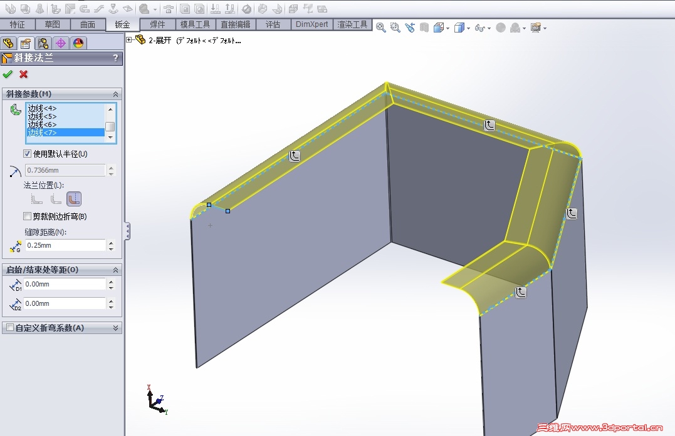Open the FeatureManager design tree tab
The image size is (675, 436).
pyautogui.click(x=8, y=43)
